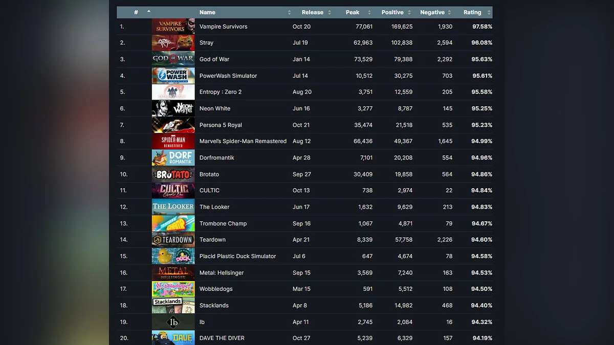Open the Vampire Survivors game thumbnail

[x=173, y=27]
